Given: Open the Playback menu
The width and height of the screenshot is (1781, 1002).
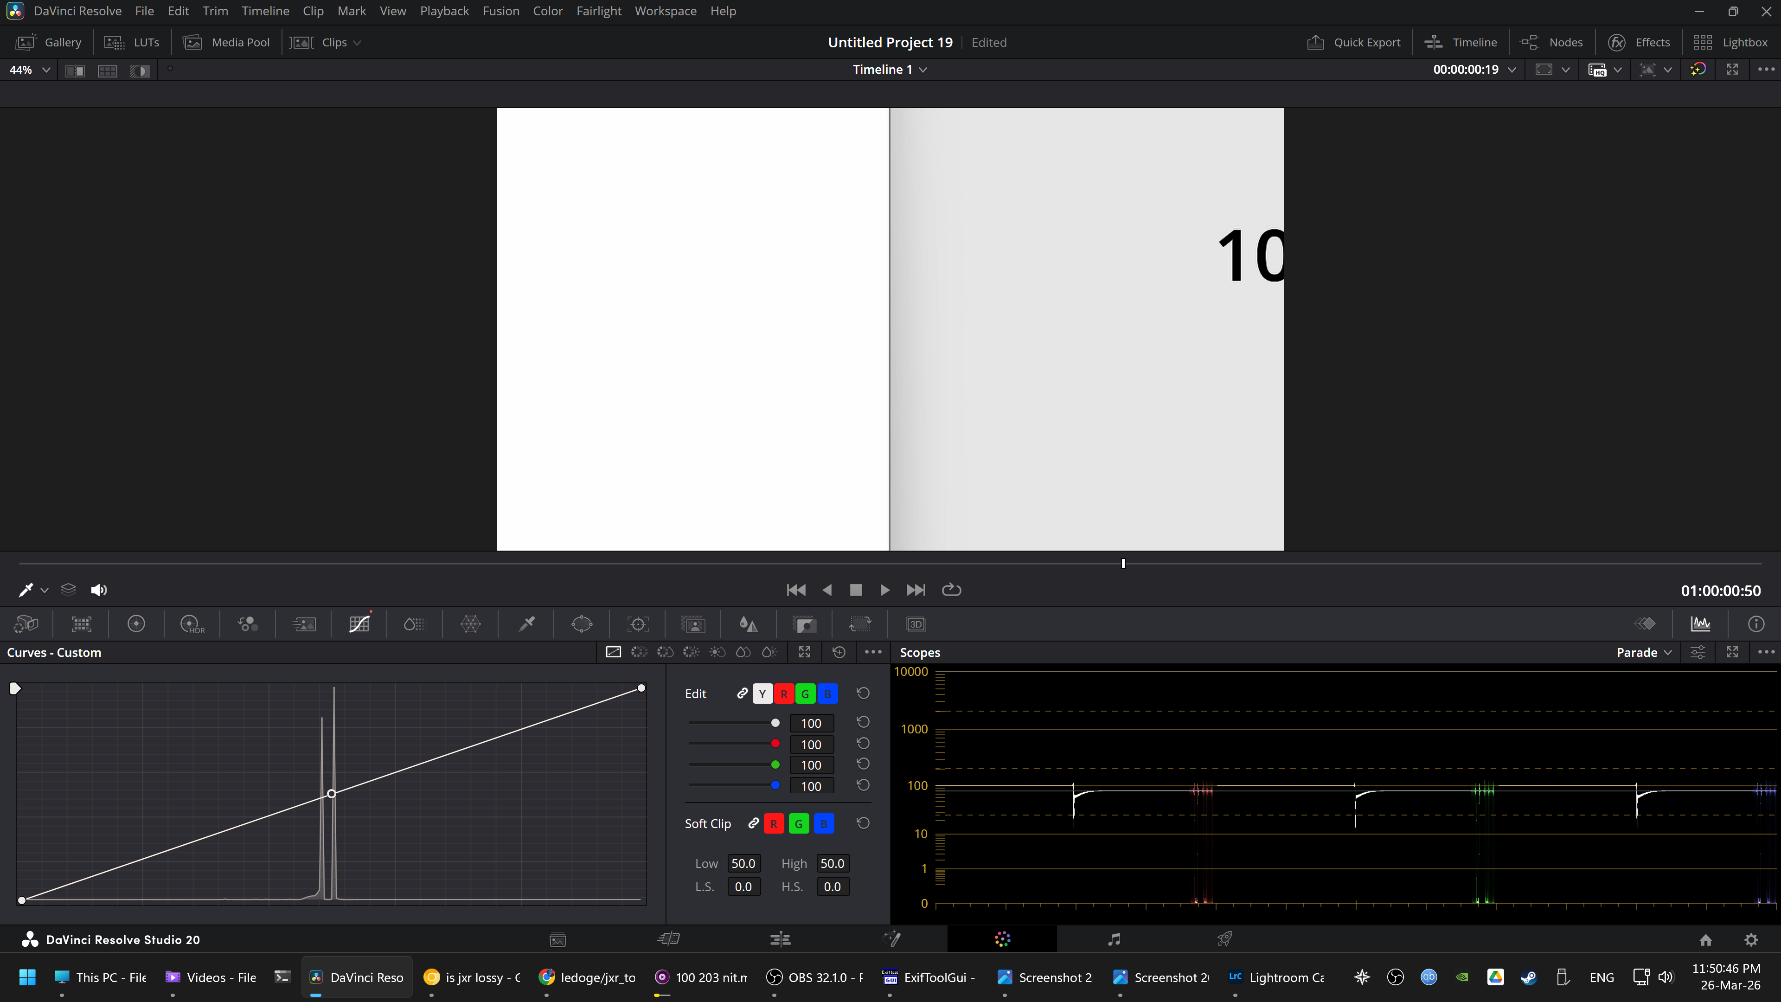Looking at the screenshot, I should (x=444, y=11).
